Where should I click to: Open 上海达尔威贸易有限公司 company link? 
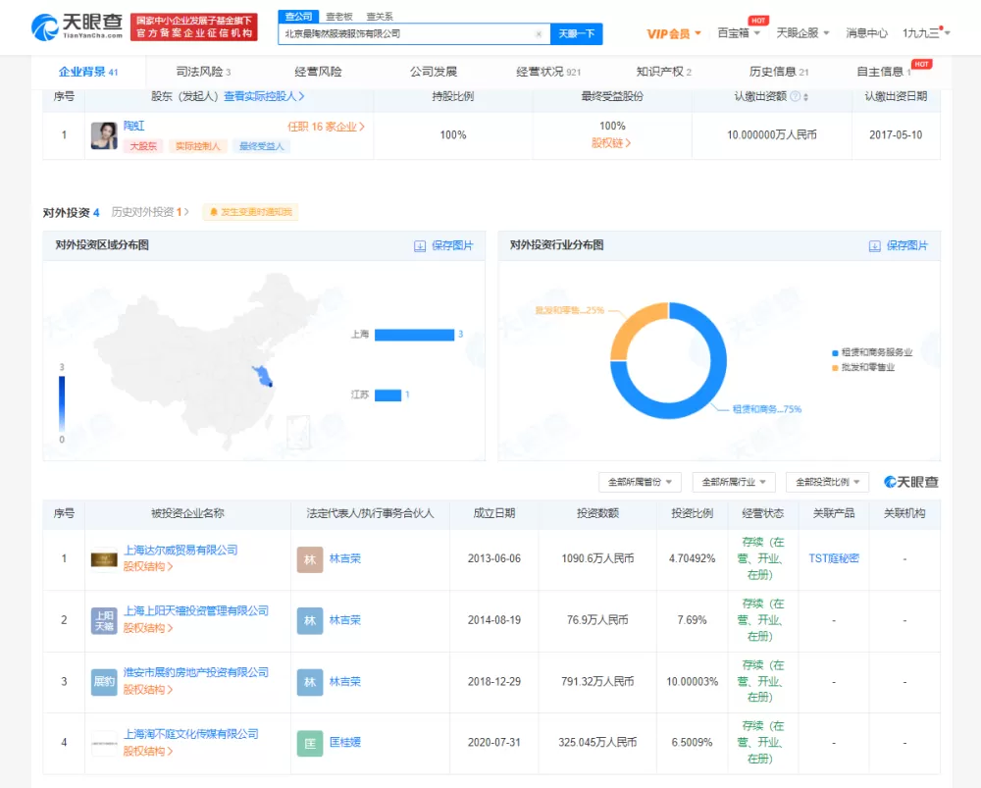tap(181, 551)
